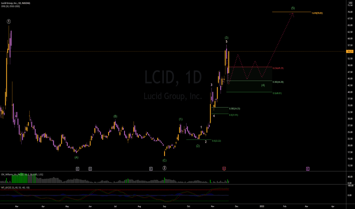Select the white 5 sub-wave label
The width and height of the screenshot is (355, 209).
click(226, 41)
